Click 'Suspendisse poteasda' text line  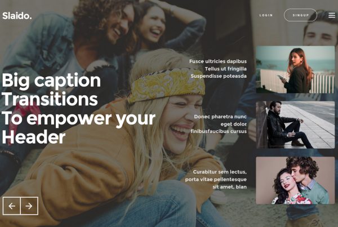[219, 76]
